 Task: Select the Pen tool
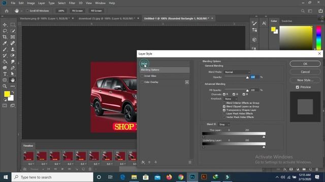tap(13, 68)
